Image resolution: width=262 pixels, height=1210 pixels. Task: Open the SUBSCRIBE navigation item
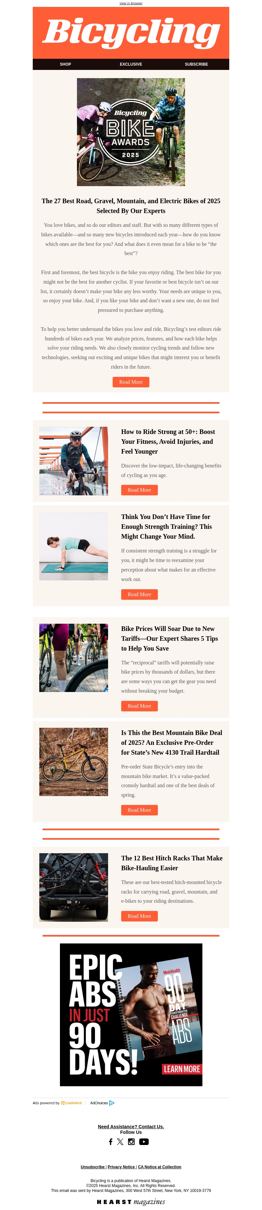click(x=196, y=64)
